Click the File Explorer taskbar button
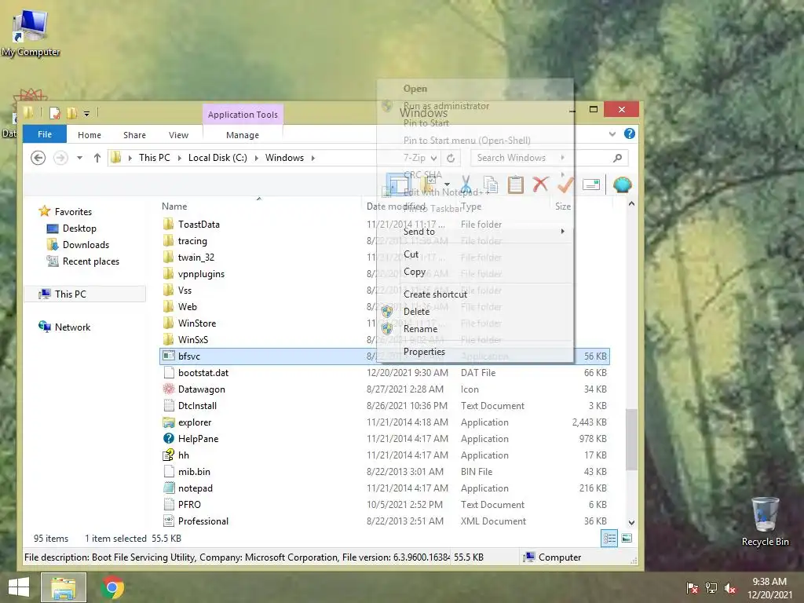The image size is (804, 603). coord(64,587)
